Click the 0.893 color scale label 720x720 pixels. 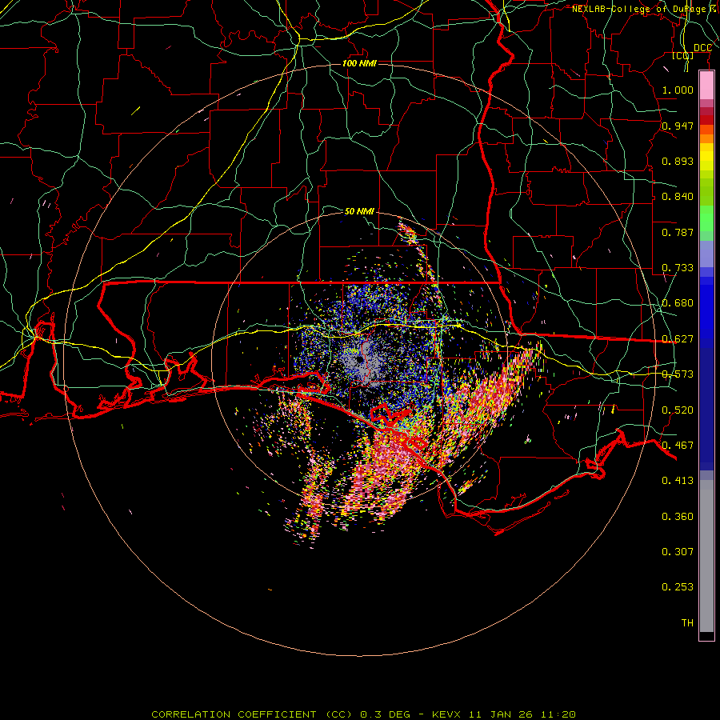click(678, 161)
